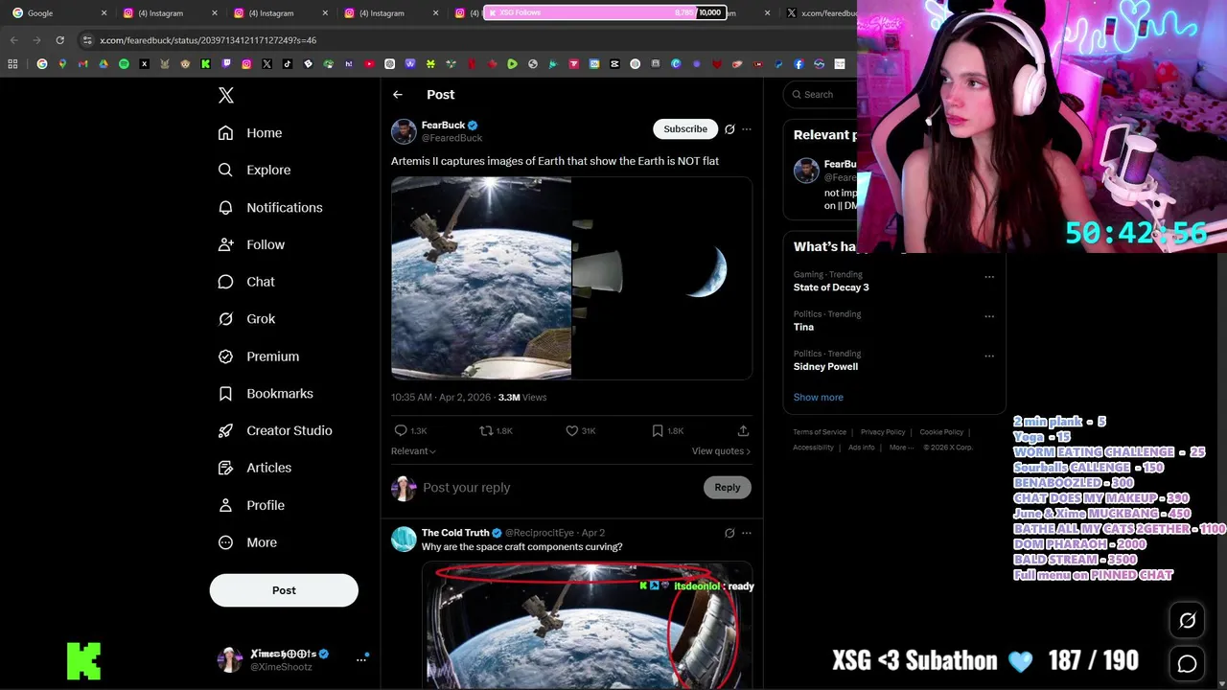Open FearBuck's profile avatar
The height and width of the screenshot is (690, 1227).
[x=404, y=131]
